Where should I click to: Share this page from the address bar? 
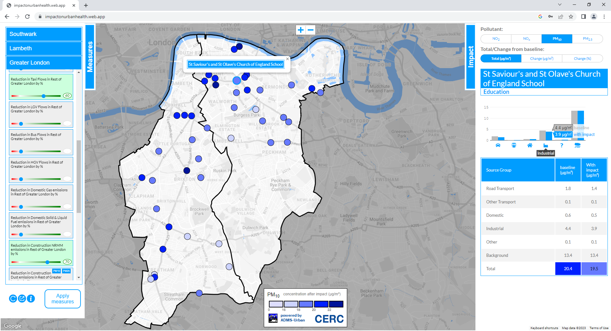pos(561,17)
